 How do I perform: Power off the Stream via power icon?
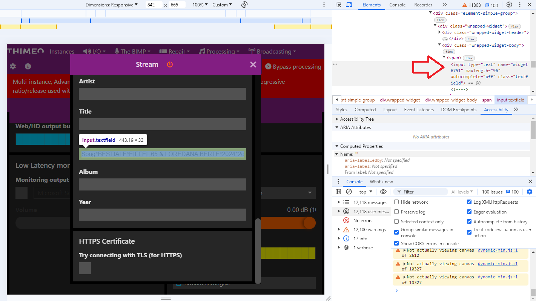tap(169, 64)
